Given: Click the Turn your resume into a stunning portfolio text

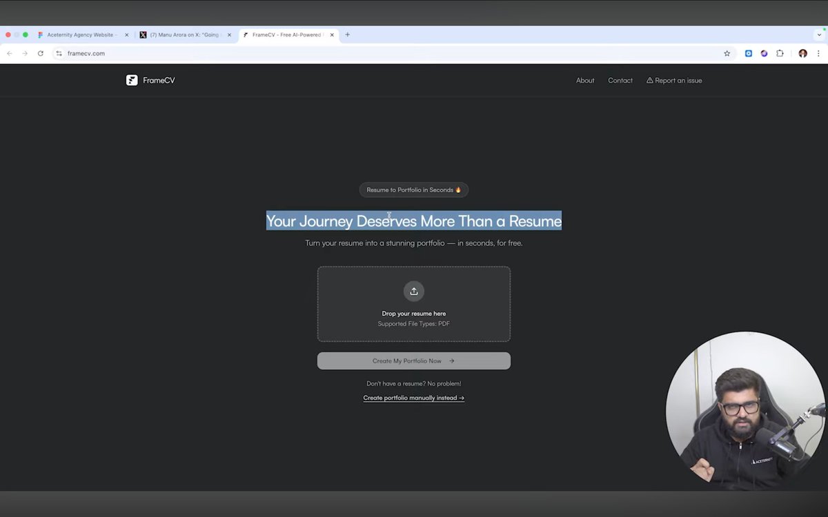Looking at the screenshot, I should [x=414, y=243].
